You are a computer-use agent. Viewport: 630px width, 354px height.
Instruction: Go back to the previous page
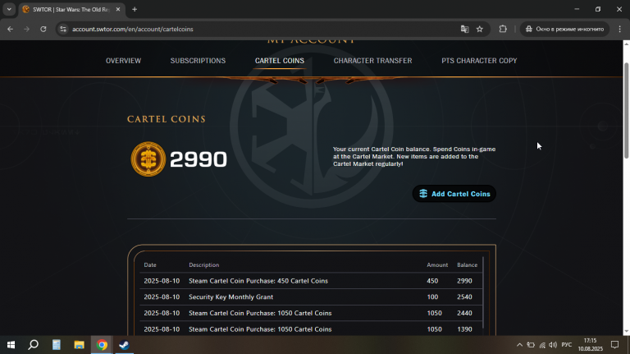click(x=10, y=29)
